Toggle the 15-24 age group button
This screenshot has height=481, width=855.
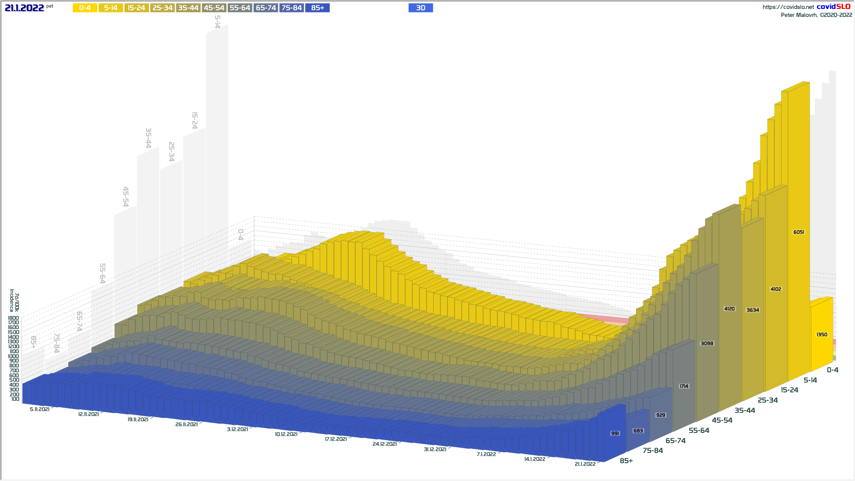tap(136, 8)
